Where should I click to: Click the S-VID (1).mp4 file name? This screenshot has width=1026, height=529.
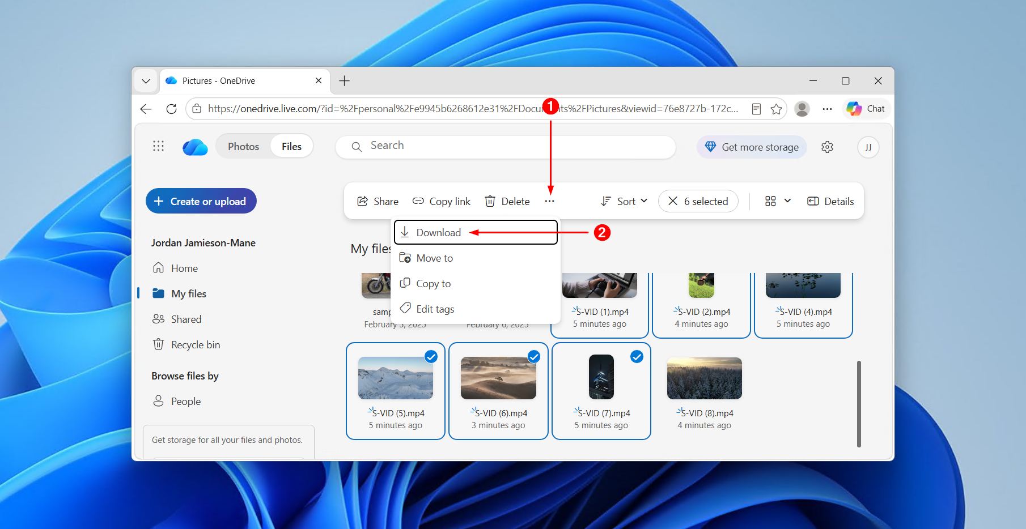tap(603, 312)
